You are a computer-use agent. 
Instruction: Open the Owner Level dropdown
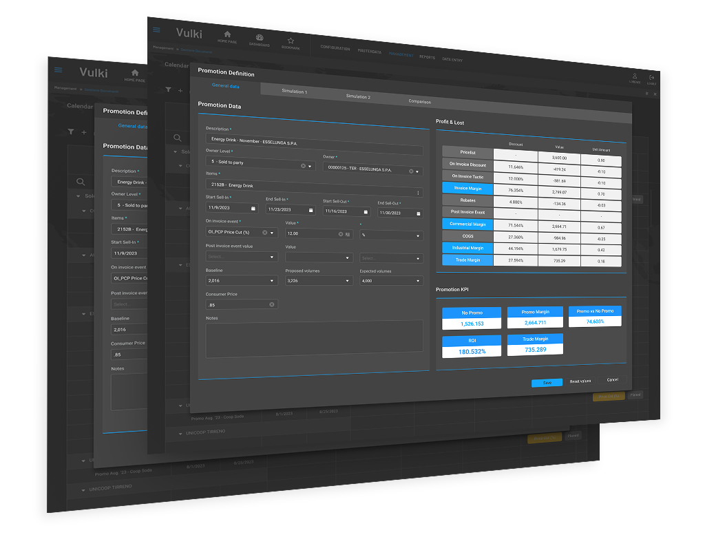pos(310,167)
